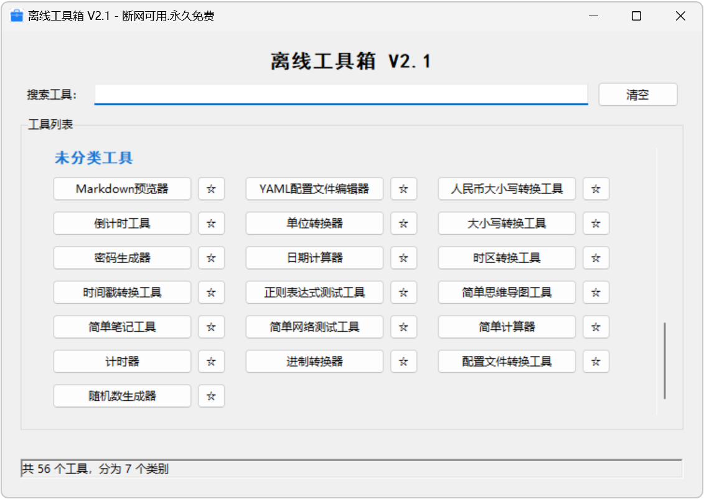Favorite 时间戳转换工具 with its star
Image resolution: width=704 pixels, height=499 pixels.
[211, 292]
